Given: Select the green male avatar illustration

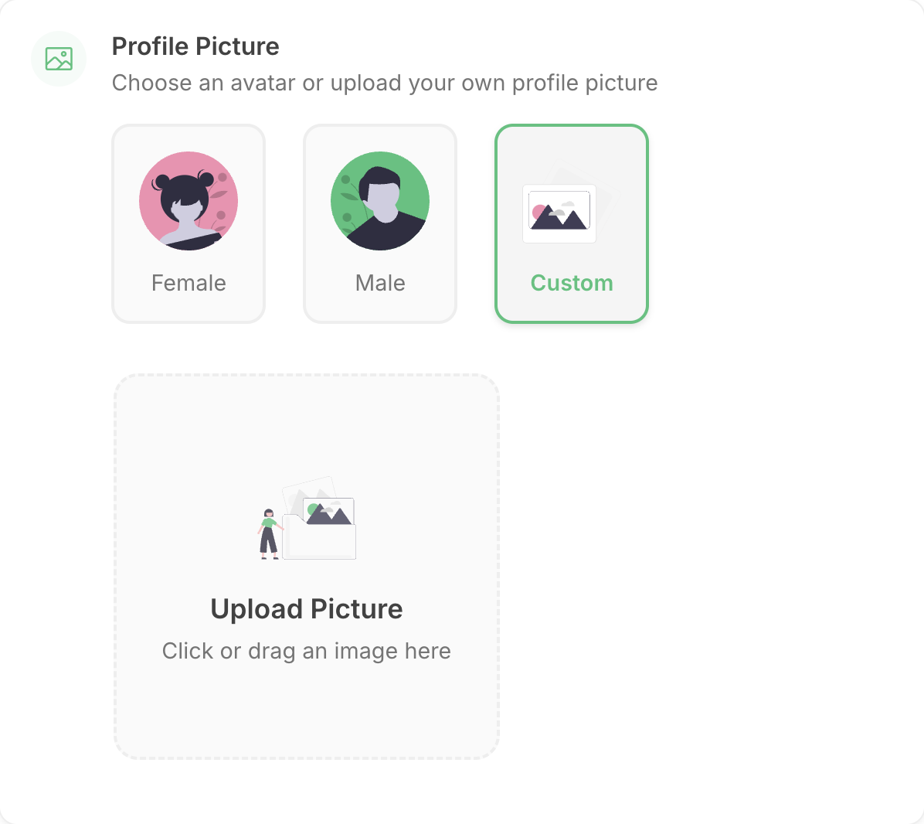Looking at the screenshot, I should (380, 201).
